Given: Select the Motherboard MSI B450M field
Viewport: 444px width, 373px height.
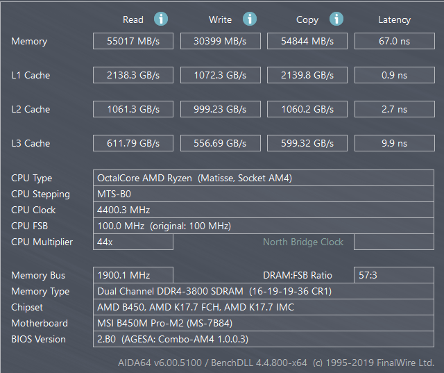Looking at the screenshot, I should [263, 323].
